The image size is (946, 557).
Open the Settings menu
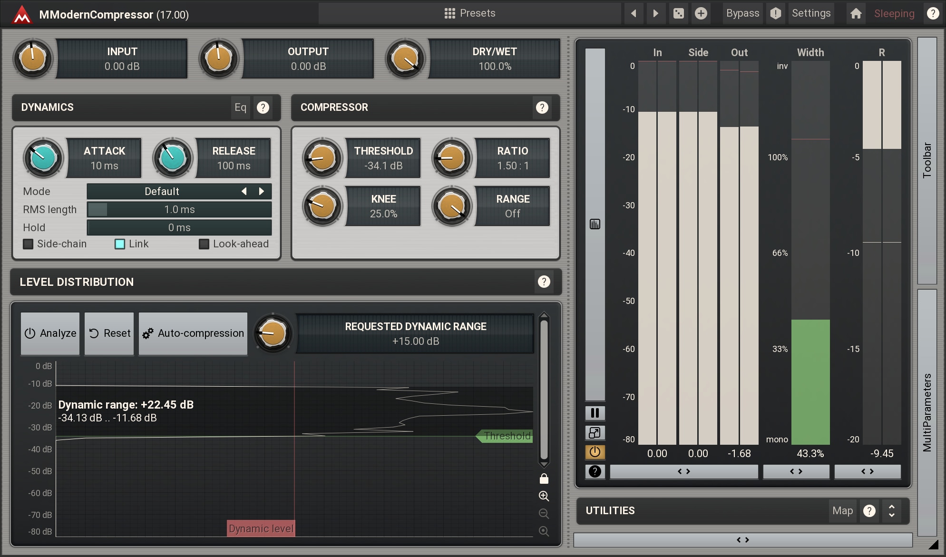click(811, 13)
